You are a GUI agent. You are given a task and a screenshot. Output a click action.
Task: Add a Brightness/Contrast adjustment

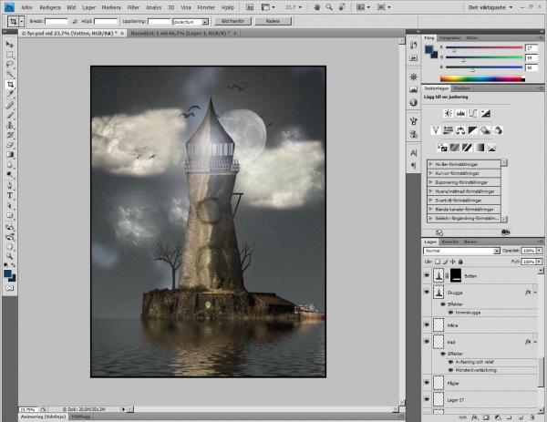449,113
